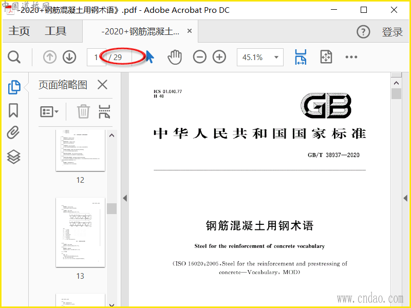Click document scrollbar up arrow
Screen dimensions: 411x308
point(396,83)
